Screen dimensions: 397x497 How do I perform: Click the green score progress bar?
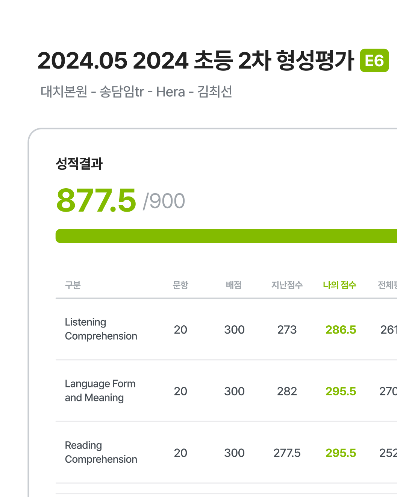pyautogui.click(x=226, y=236)
